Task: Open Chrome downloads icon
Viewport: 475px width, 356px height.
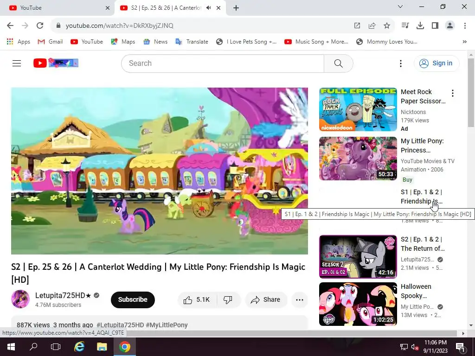Action: (420, 26)
